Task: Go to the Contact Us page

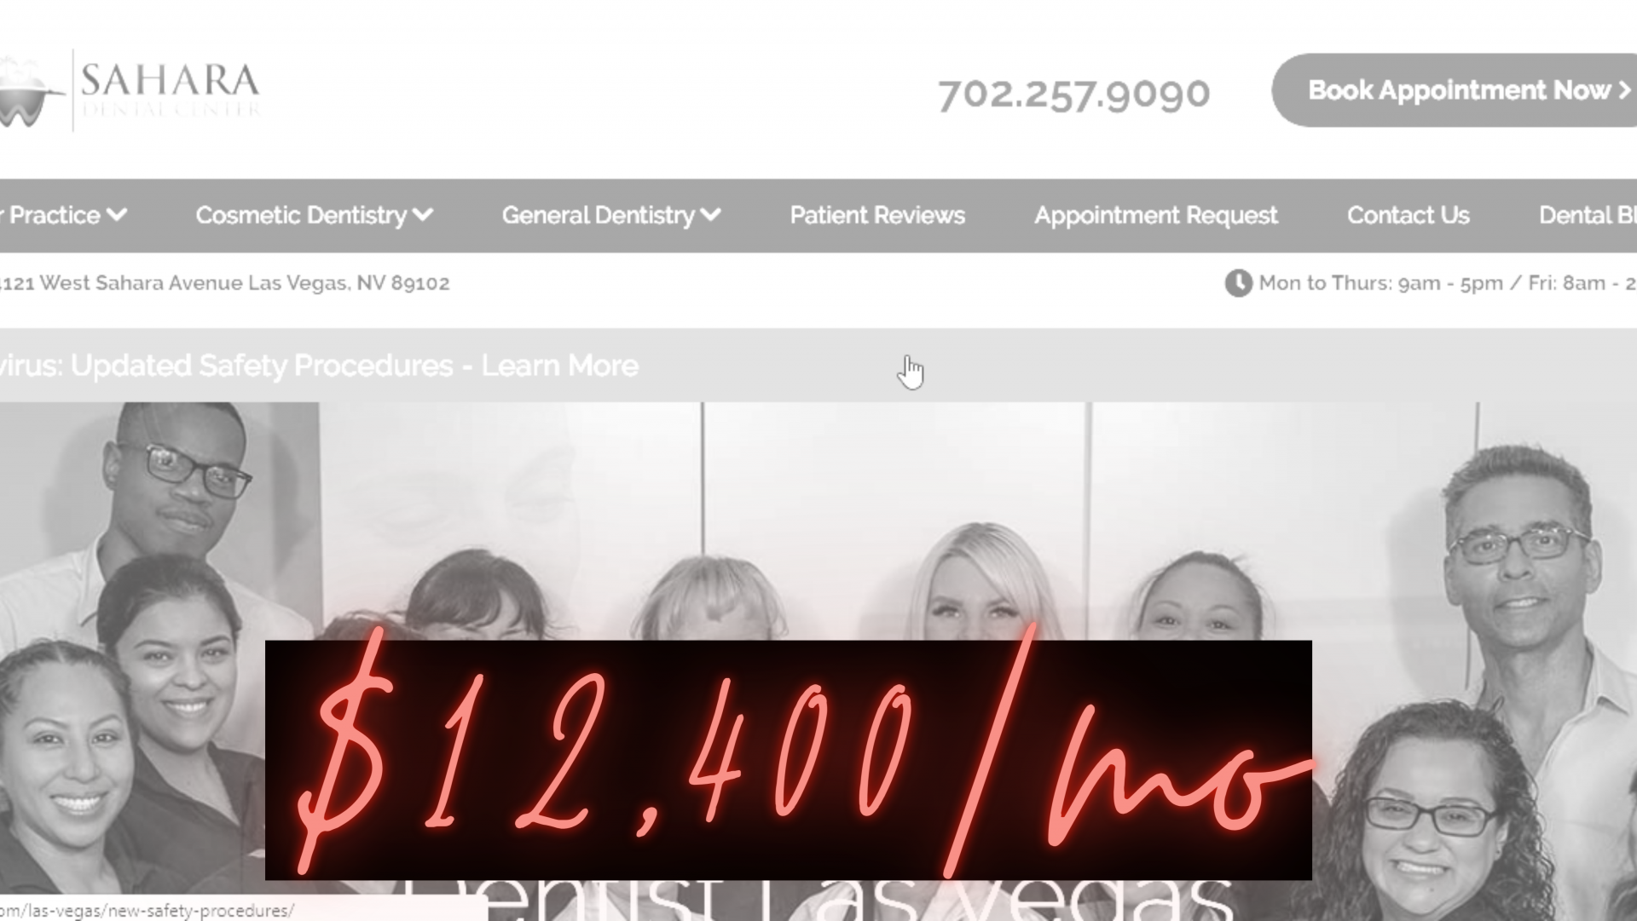Action: tap(1409, 215)
